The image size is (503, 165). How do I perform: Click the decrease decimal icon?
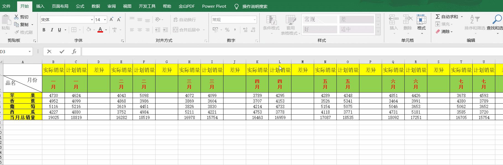253,30
